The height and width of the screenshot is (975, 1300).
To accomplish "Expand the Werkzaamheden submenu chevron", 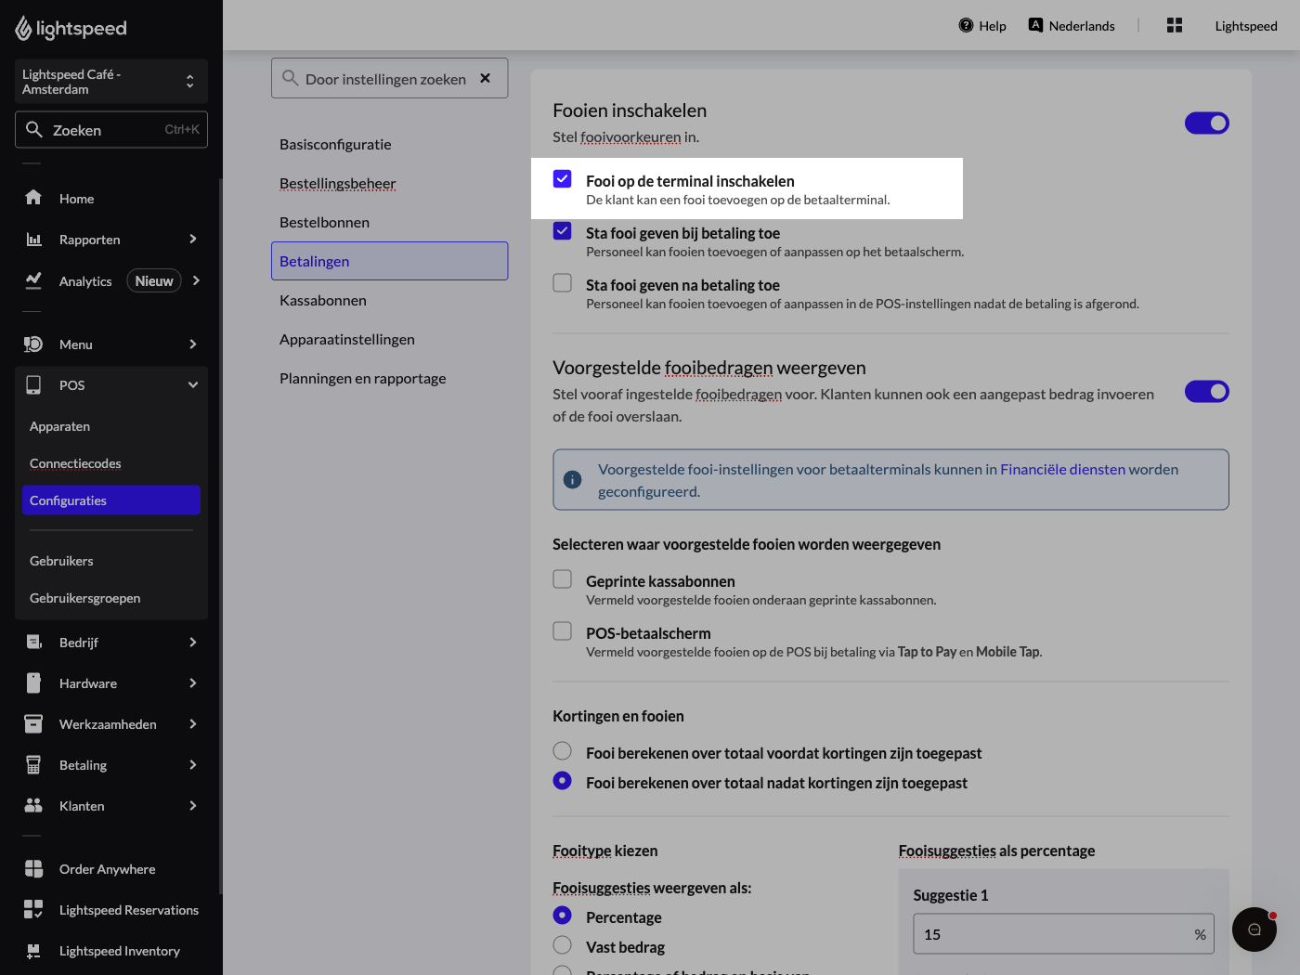I will [193, 723].
